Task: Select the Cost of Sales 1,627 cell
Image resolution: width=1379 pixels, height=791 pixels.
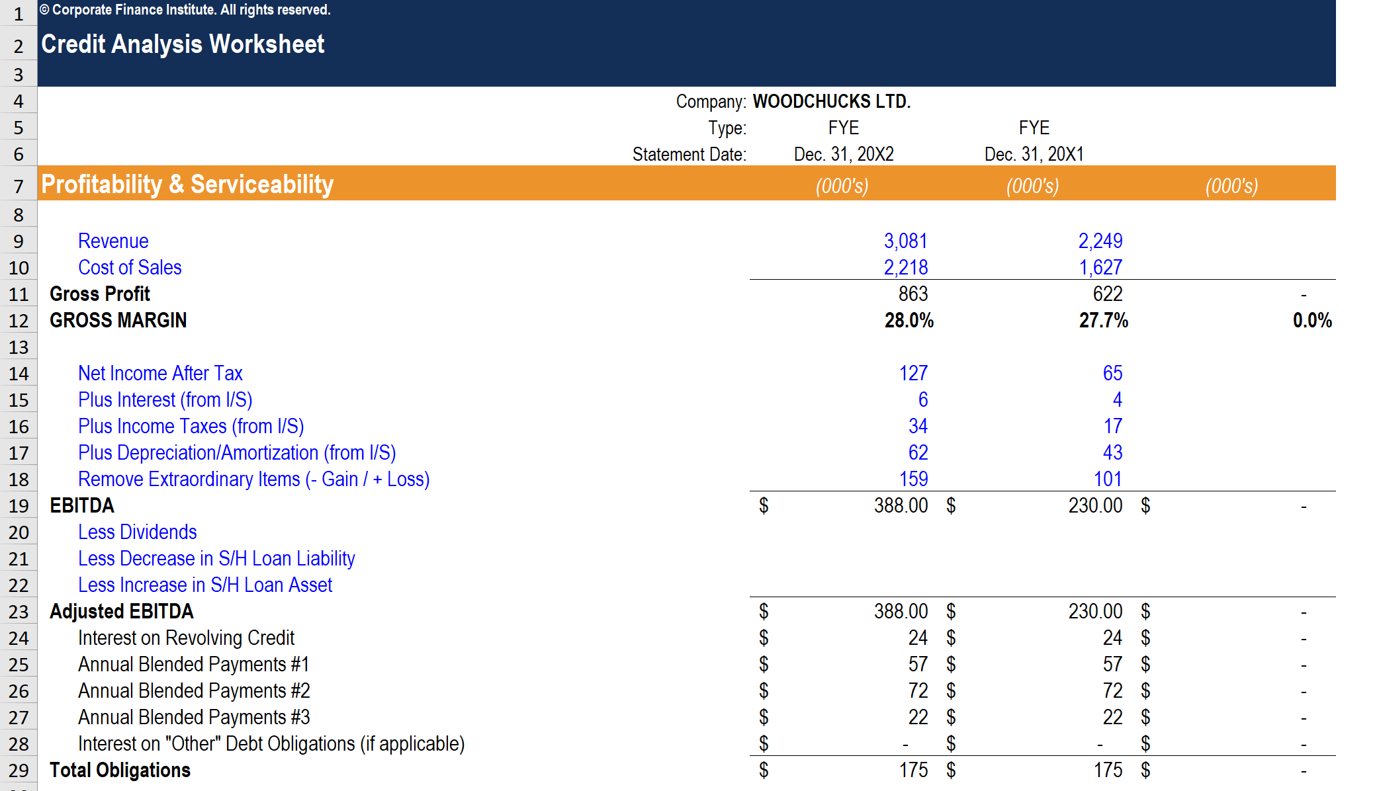Action: (1100, 267)
